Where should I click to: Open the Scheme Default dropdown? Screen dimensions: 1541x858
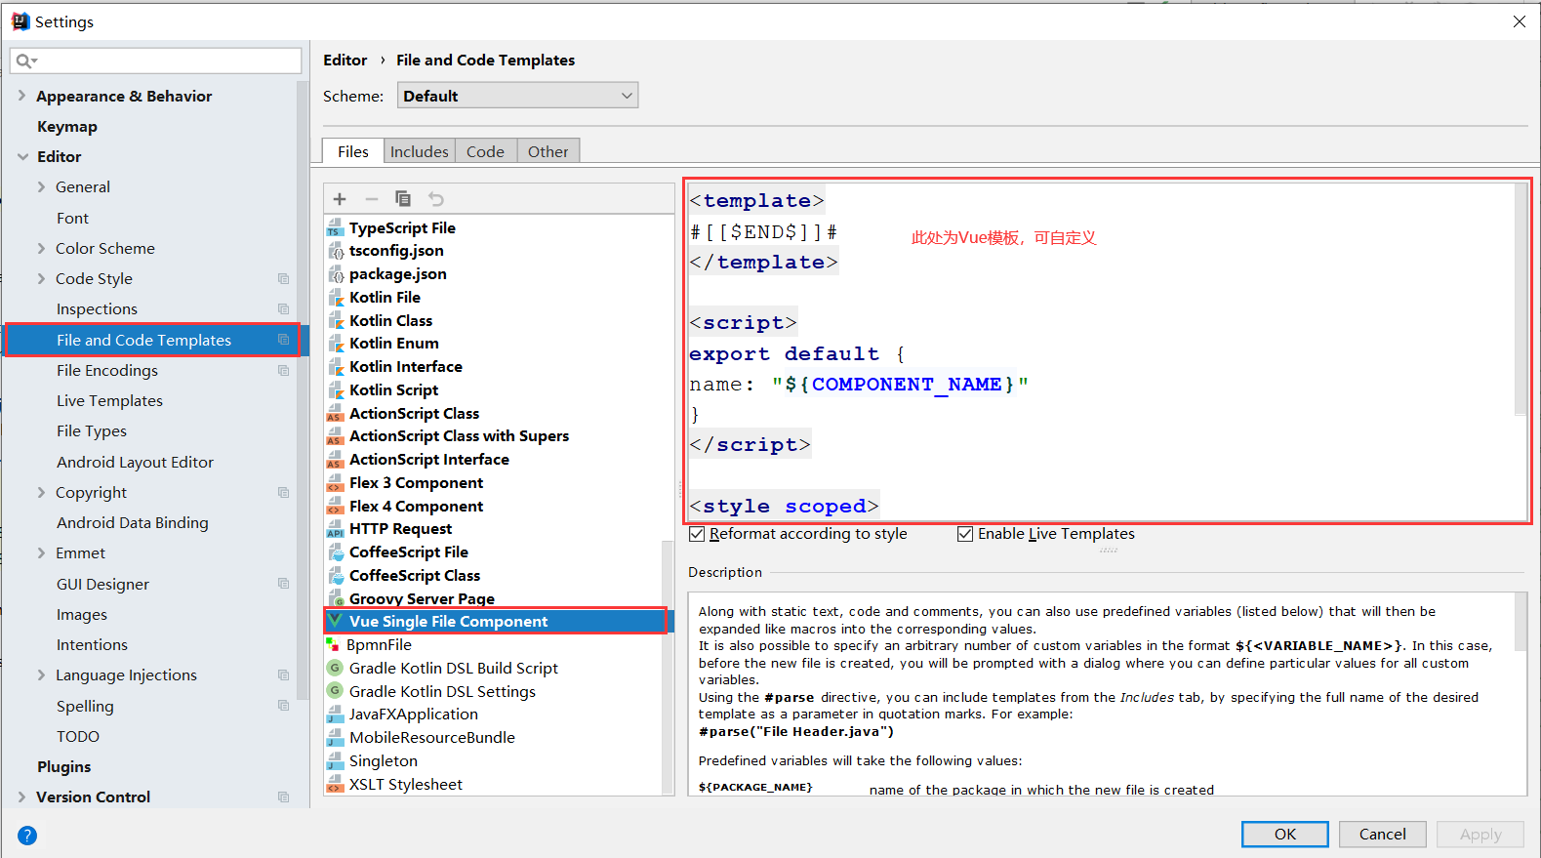click(x=517, y=96)
